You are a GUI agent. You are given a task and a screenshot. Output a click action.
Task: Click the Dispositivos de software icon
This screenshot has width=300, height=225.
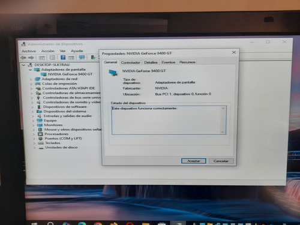tap(39, 107)
